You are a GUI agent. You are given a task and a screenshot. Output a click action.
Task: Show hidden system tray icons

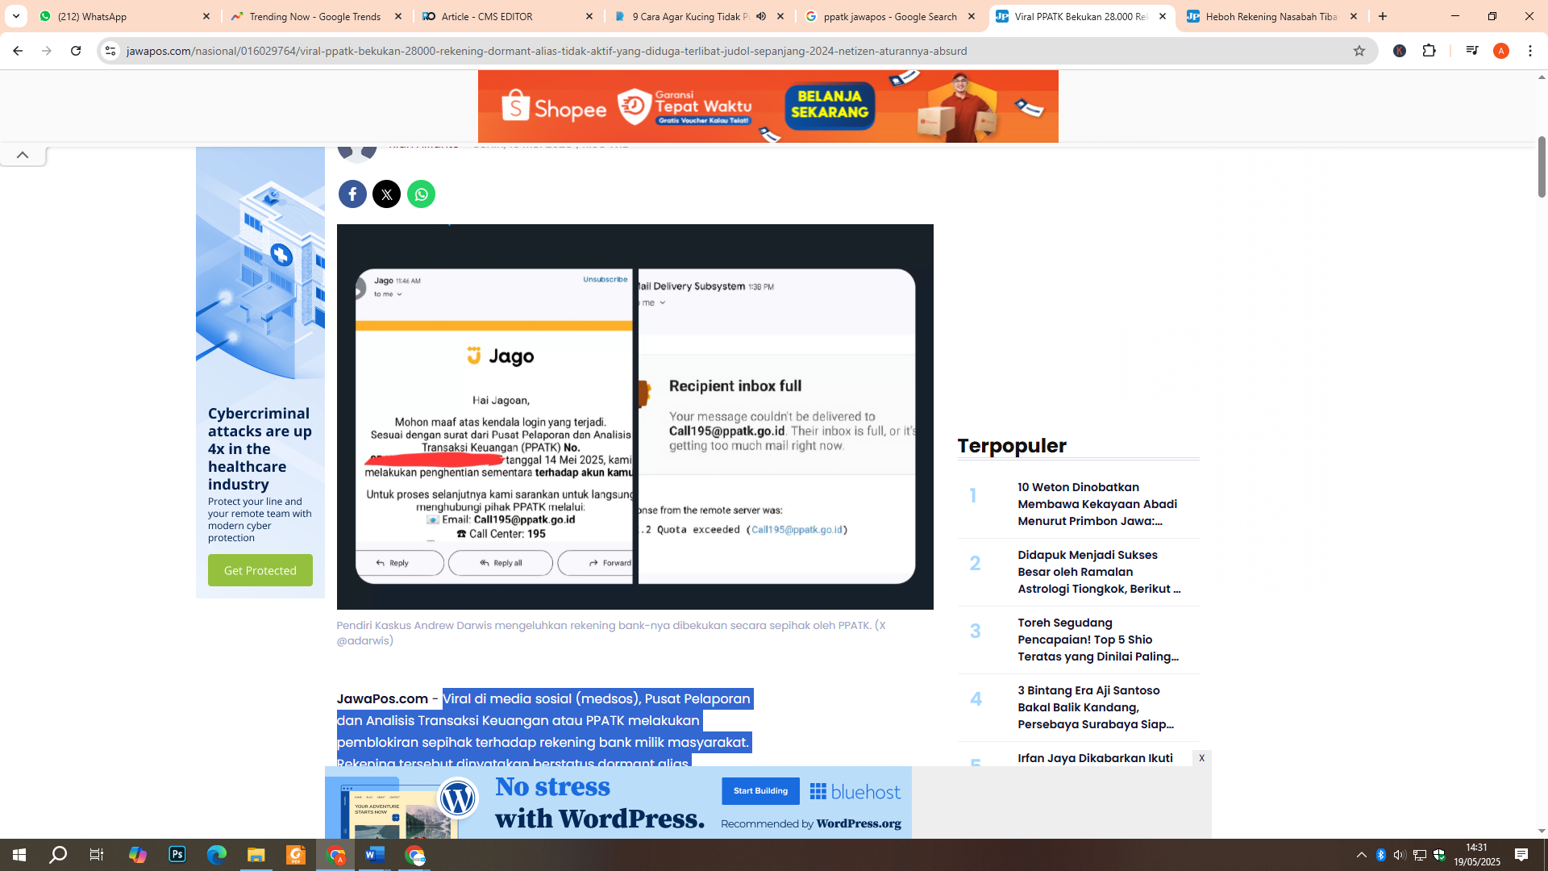[x=1361, y=855]
